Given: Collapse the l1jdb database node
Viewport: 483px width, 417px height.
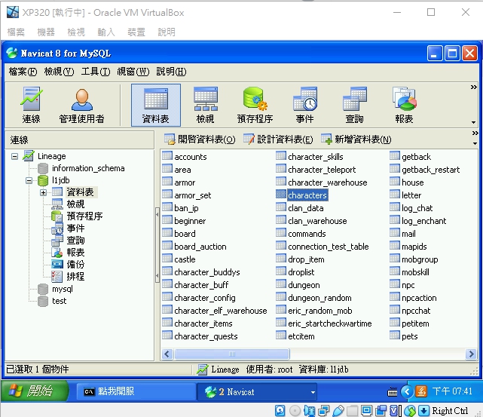Looking at the screenshot, I should click(29, 180).
